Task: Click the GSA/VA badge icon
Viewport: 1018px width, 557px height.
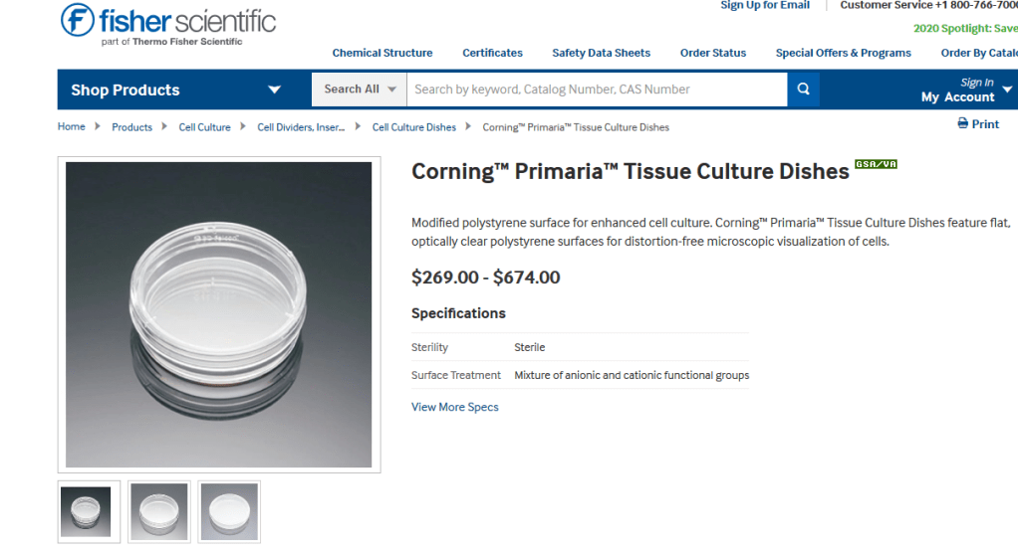Action: coord(876,164)
